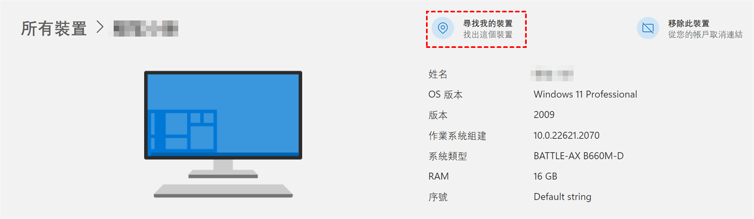The image size is (754, 219).
Task: Click the breadcrumb chevron separator arrow
Action: point(100,28)
